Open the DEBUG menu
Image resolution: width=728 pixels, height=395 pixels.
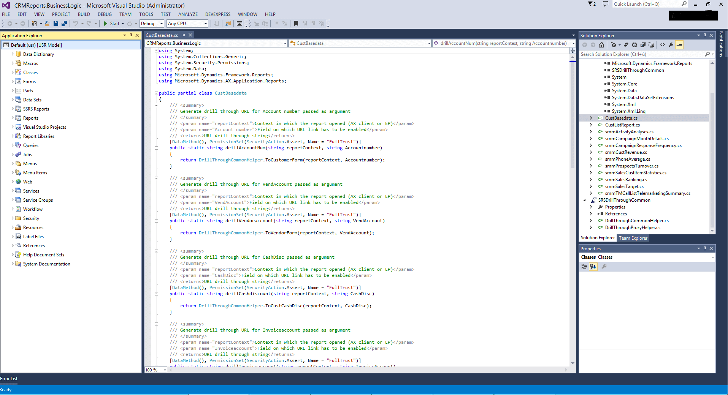coord(105,14)
